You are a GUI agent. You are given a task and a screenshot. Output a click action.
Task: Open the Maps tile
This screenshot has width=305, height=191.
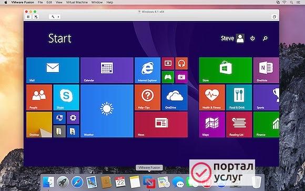click(x=212, y=125)
